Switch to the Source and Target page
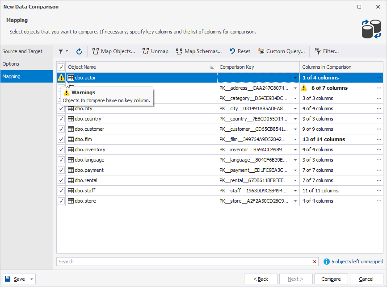This screenshot has width=387, height=287. coord(22,51)
